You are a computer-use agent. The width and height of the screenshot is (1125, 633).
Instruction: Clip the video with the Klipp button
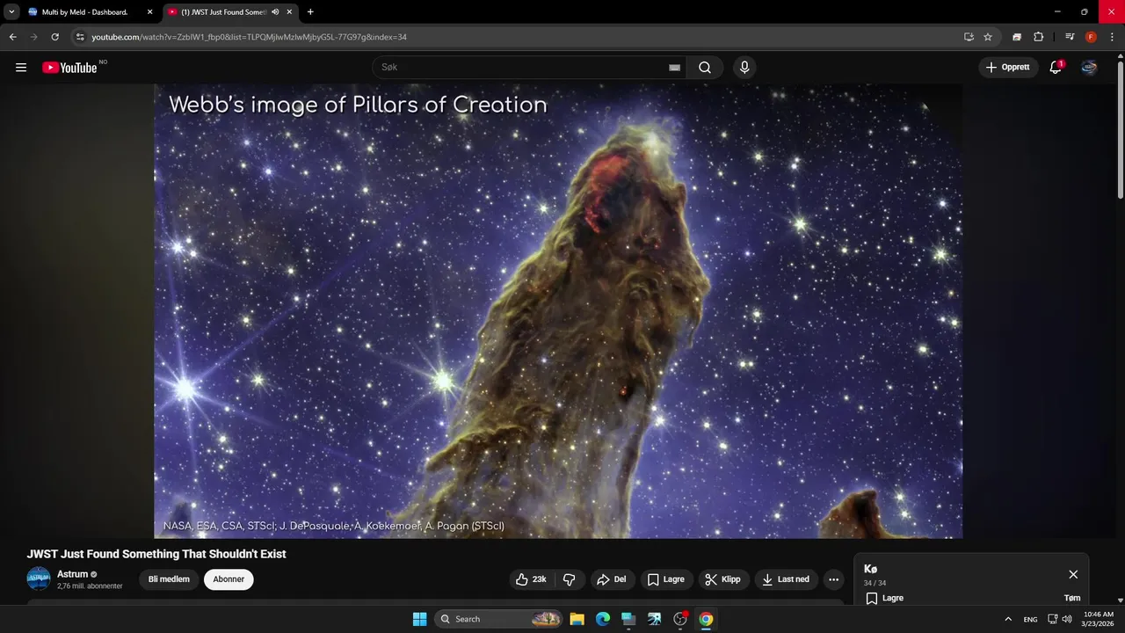[x=723, y=579]
